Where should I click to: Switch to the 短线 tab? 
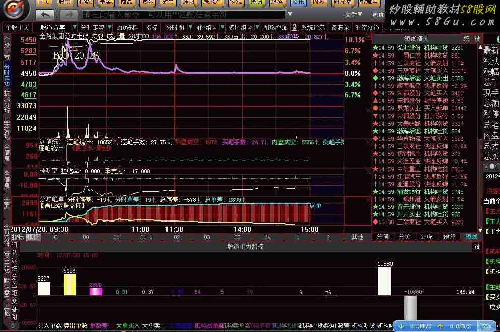471,237
